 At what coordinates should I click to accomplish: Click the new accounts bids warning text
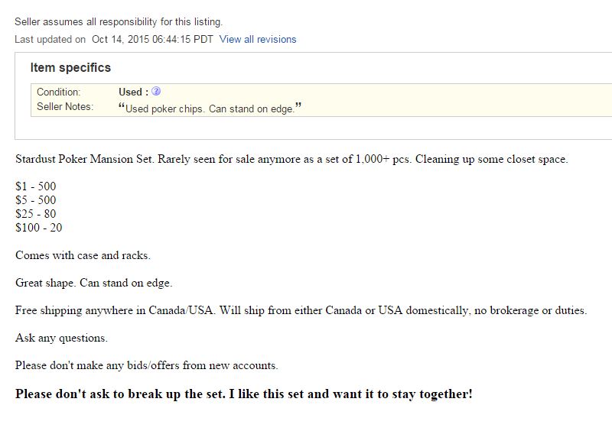[x=146, y=365]
